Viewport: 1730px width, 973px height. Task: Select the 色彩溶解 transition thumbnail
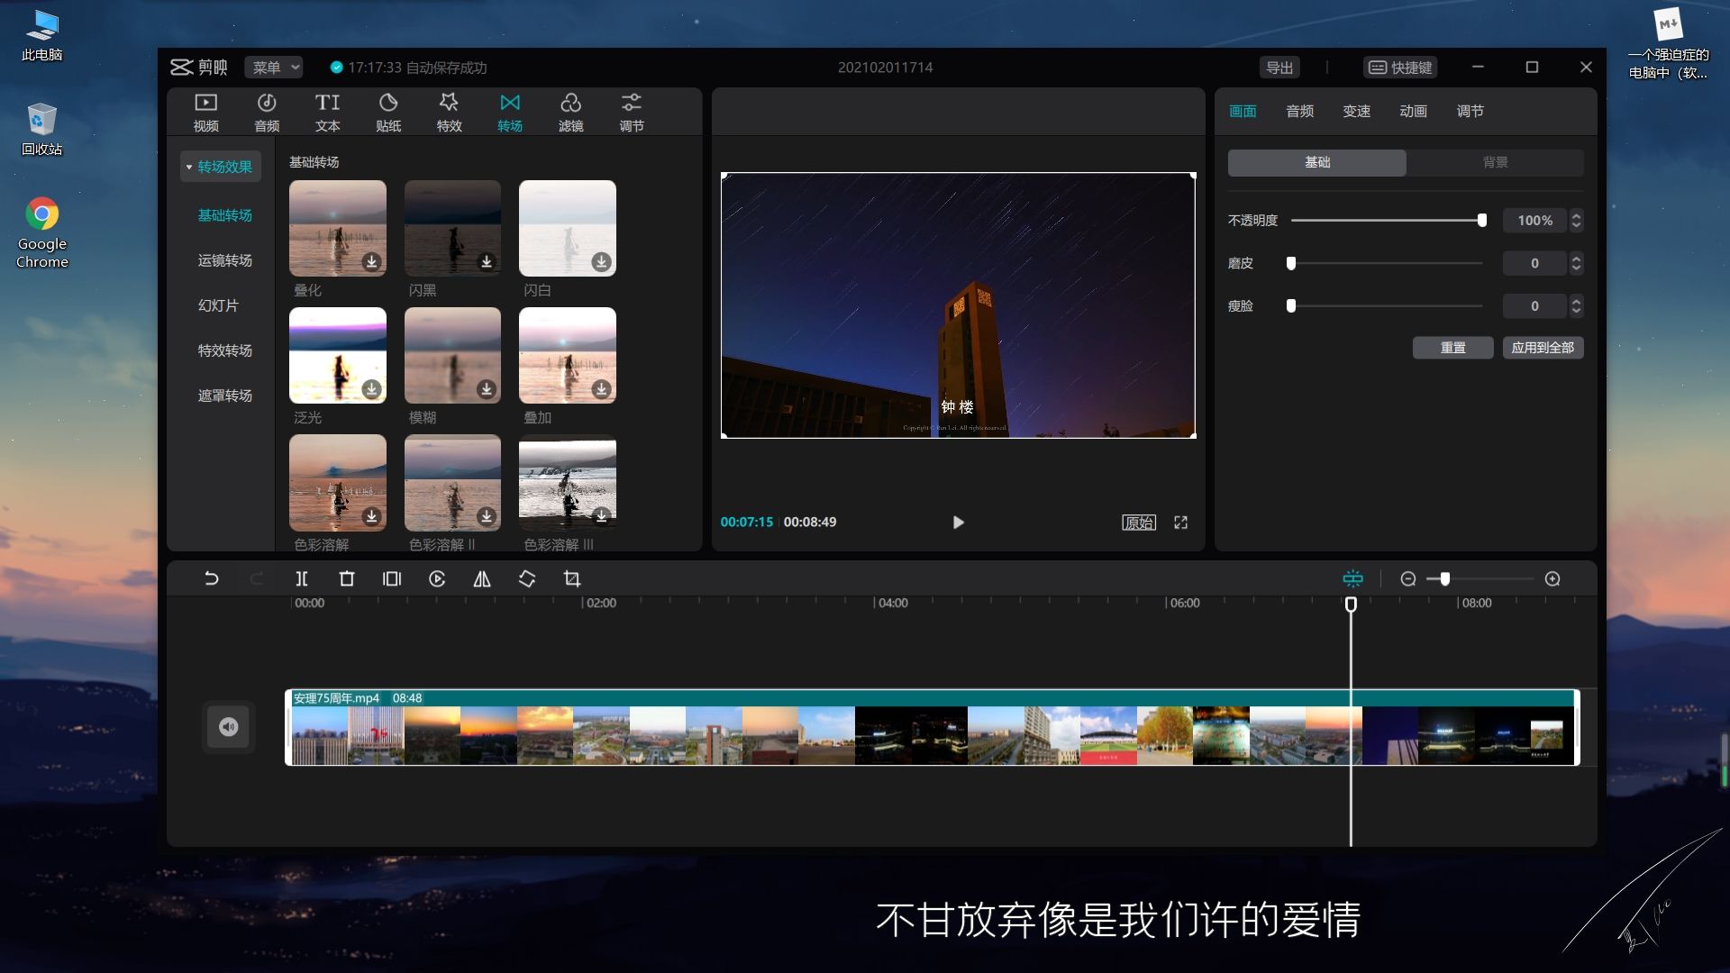click(338, 482)
